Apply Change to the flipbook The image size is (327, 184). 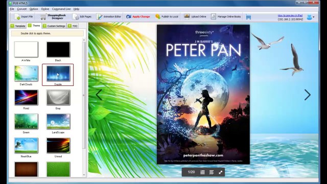(138, 17)
